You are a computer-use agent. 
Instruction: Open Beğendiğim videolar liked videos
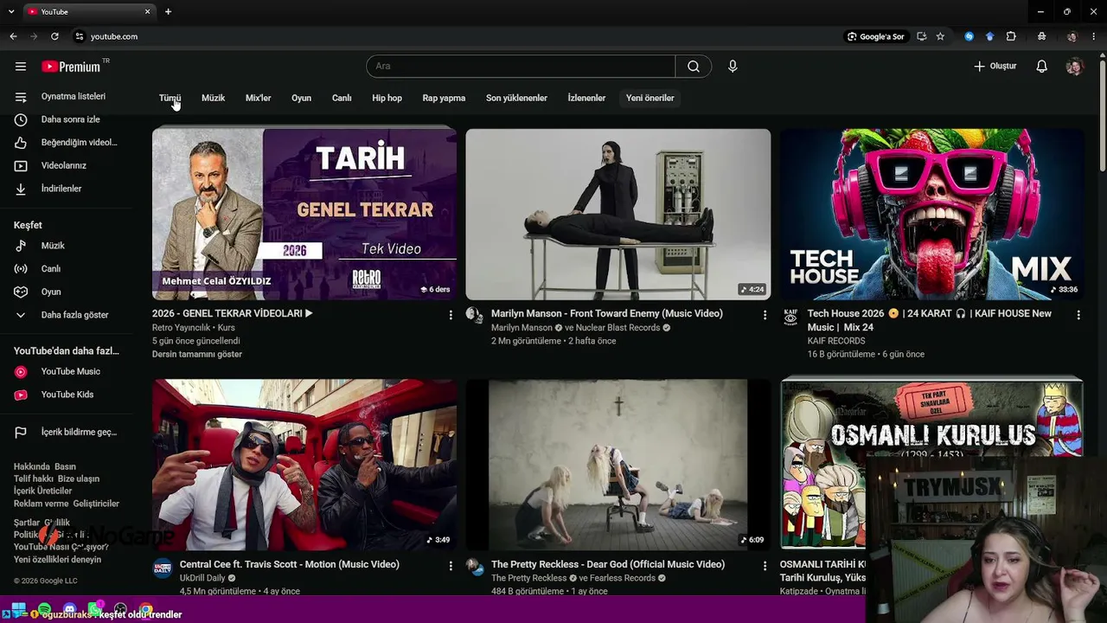[x=66, y=143]
